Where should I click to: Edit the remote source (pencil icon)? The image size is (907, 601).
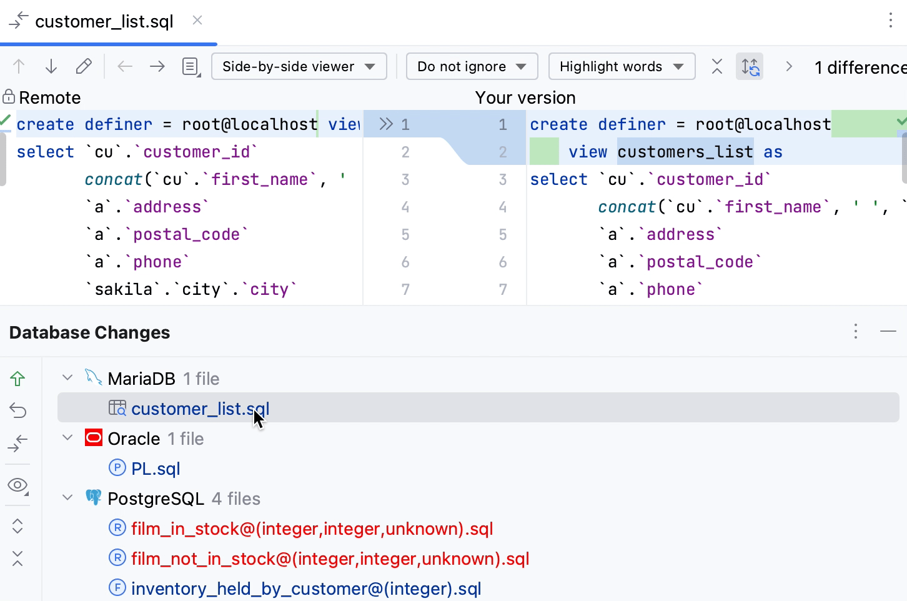tap(84, 66)
